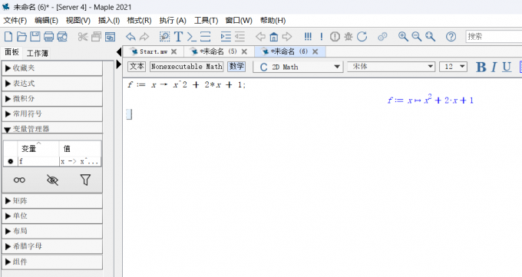Execute entire worksheet with triple exclamation icon
This screenshot has width=522, height=277.
pyautogui.click(x=308, y=36)
